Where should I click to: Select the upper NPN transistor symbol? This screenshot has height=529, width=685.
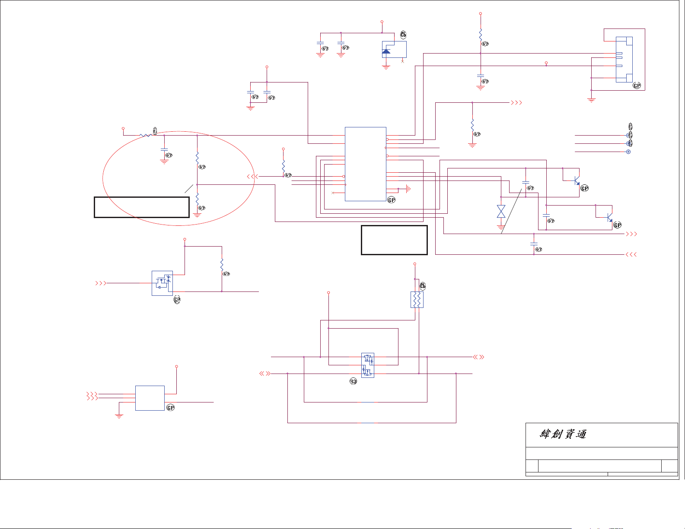tap(577, 181)
